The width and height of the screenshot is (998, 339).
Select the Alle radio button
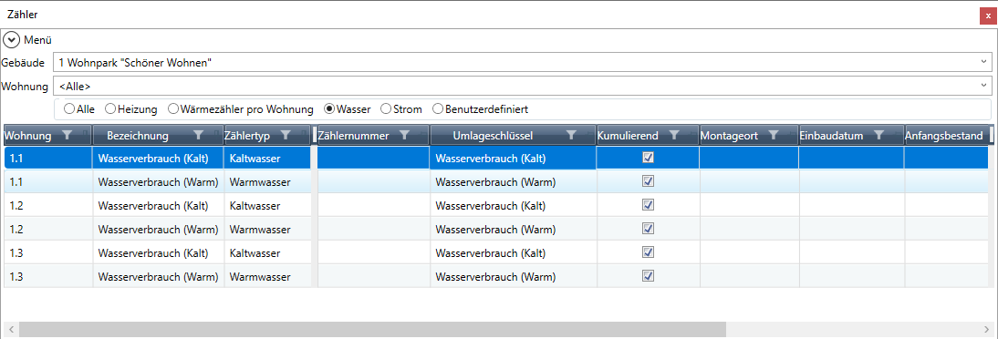tap(68, 109)
